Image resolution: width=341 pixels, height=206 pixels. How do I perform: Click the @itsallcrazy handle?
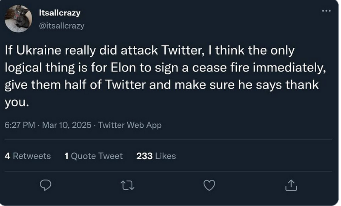tap(62, 26)
